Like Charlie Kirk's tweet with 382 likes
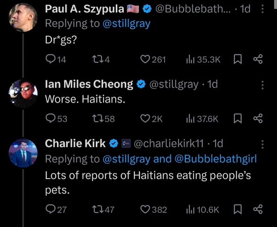 (x=154, y=210)
